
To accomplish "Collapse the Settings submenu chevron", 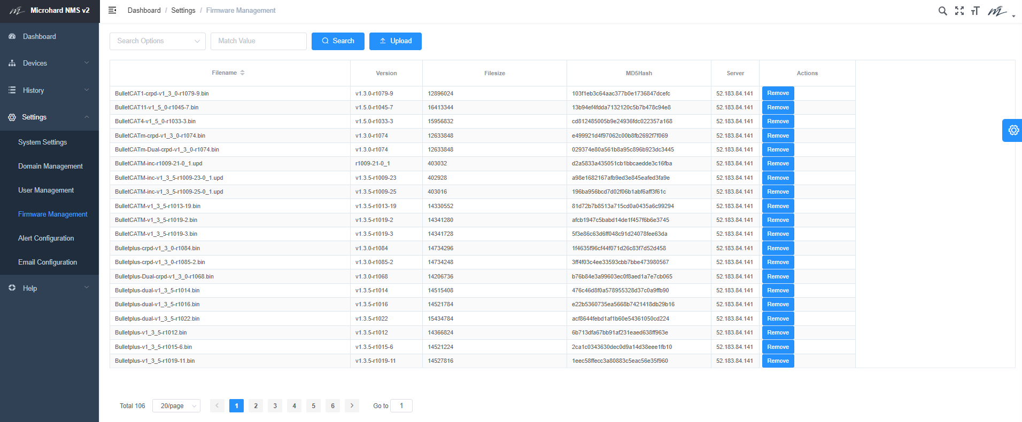I will click(87, 117).
